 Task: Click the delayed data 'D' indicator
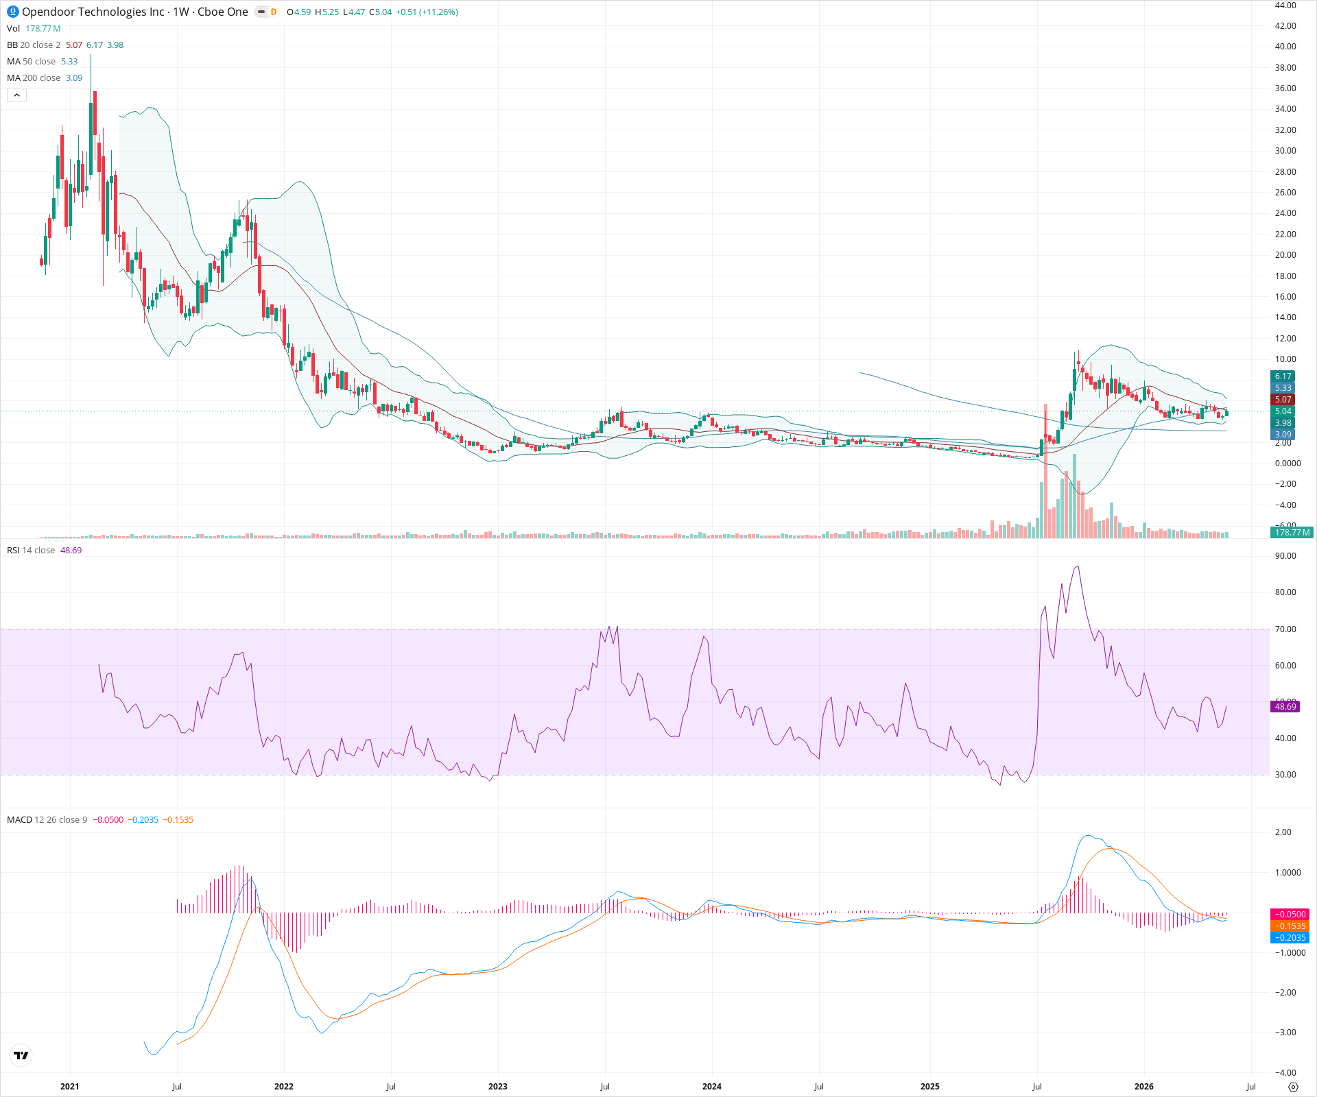274,12
